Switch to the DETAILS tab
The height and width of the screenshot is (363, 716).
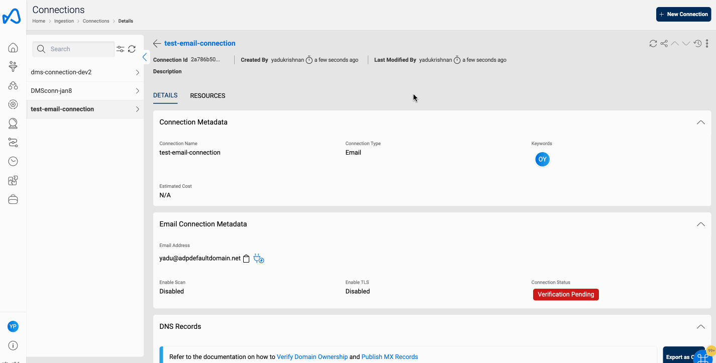coord(165,95)
